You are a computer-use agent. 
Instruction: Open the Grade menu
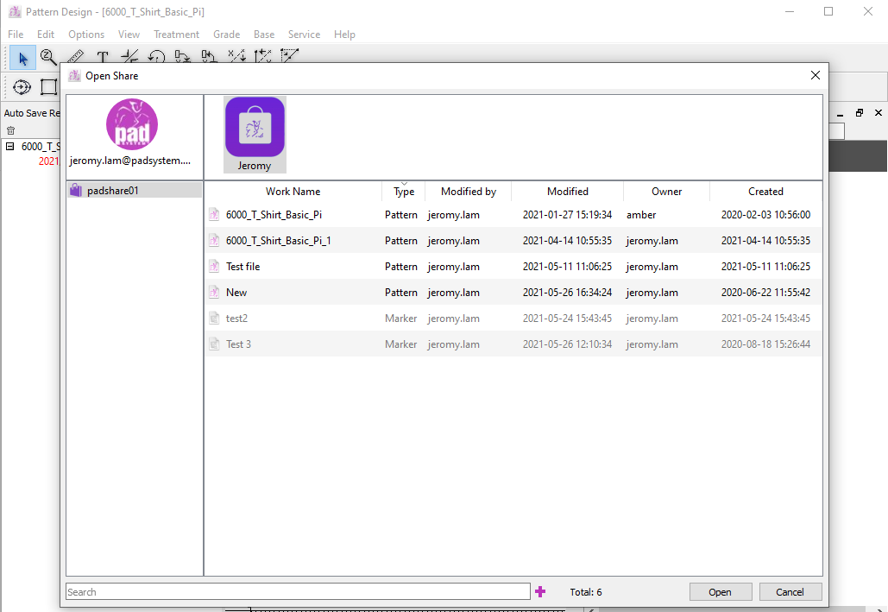pos(226,35)
